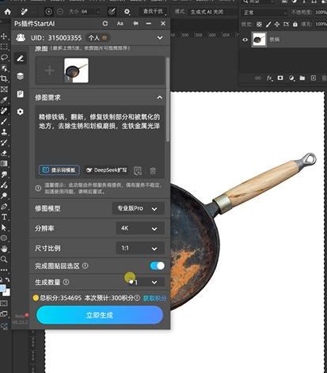The height and width of the screenshot is (373, 327).
Task: Add a layer mask from Layers panel
Action: point(280,78)
